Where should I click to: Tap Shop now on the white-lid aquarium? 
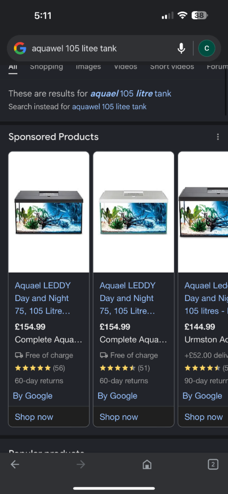pos(119,417)
